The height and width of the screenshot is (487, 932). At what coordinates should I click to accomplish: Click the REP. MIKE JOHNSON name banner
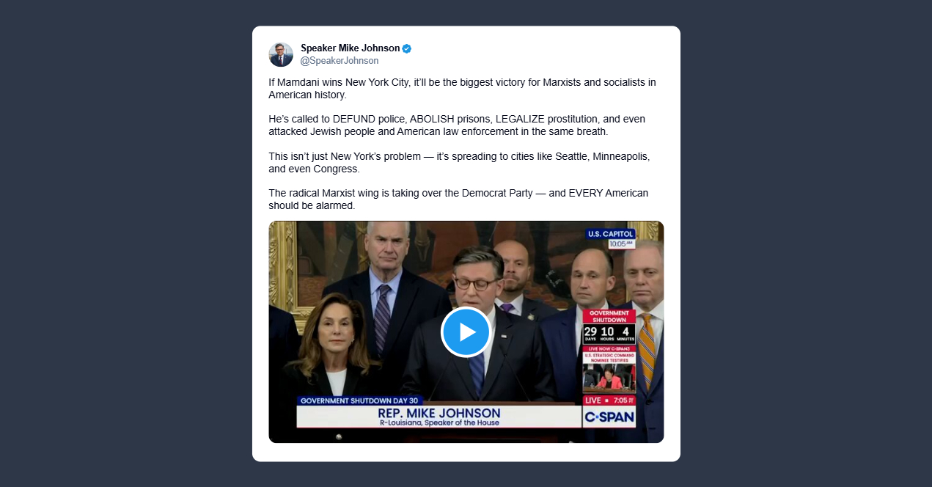coord(439,417)
